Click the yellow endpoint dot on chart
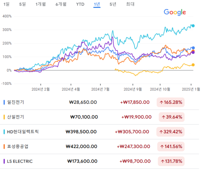 click(x=193, y=65)
